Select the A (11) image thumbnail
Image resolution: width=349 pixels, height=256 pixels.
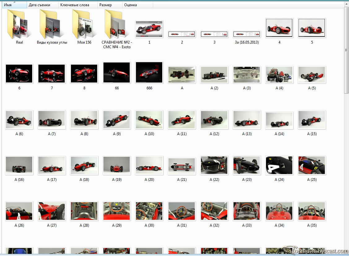[x=181, y=120]
